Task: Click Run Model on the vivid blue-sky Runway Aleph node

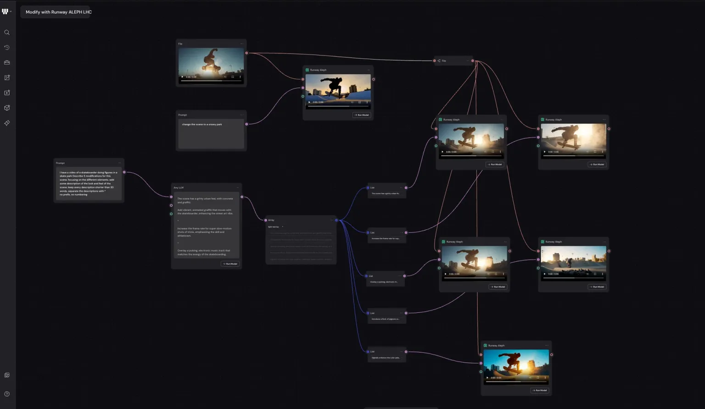Action: (540, 391)
